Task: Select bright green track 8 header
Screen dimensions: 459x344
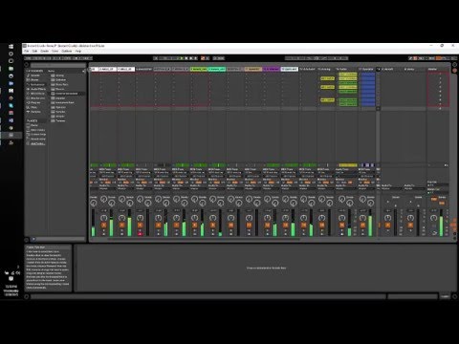Action: 217,69
